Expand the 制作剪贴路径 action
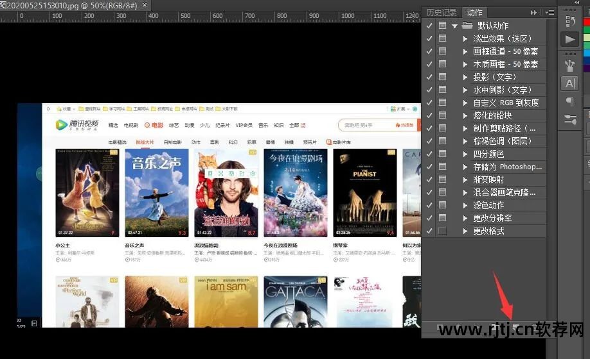 465,128
